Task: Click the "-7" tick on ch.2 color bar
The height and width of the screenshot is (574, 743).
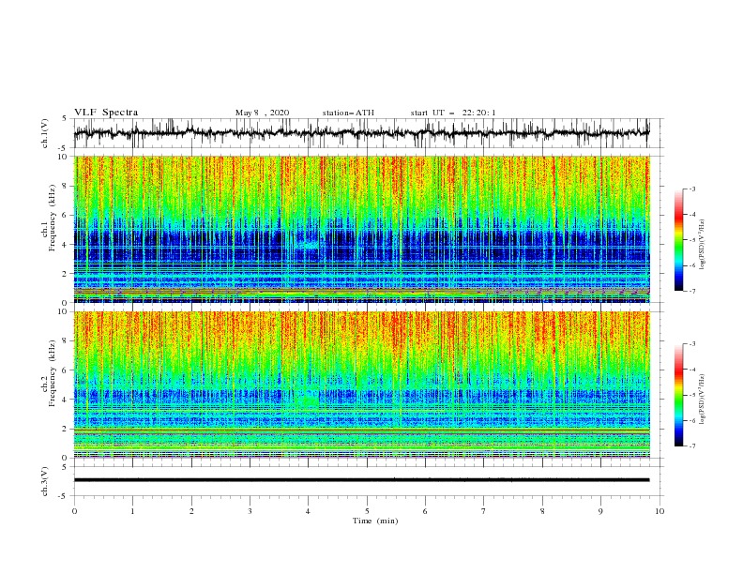Action: click(692, 446)
